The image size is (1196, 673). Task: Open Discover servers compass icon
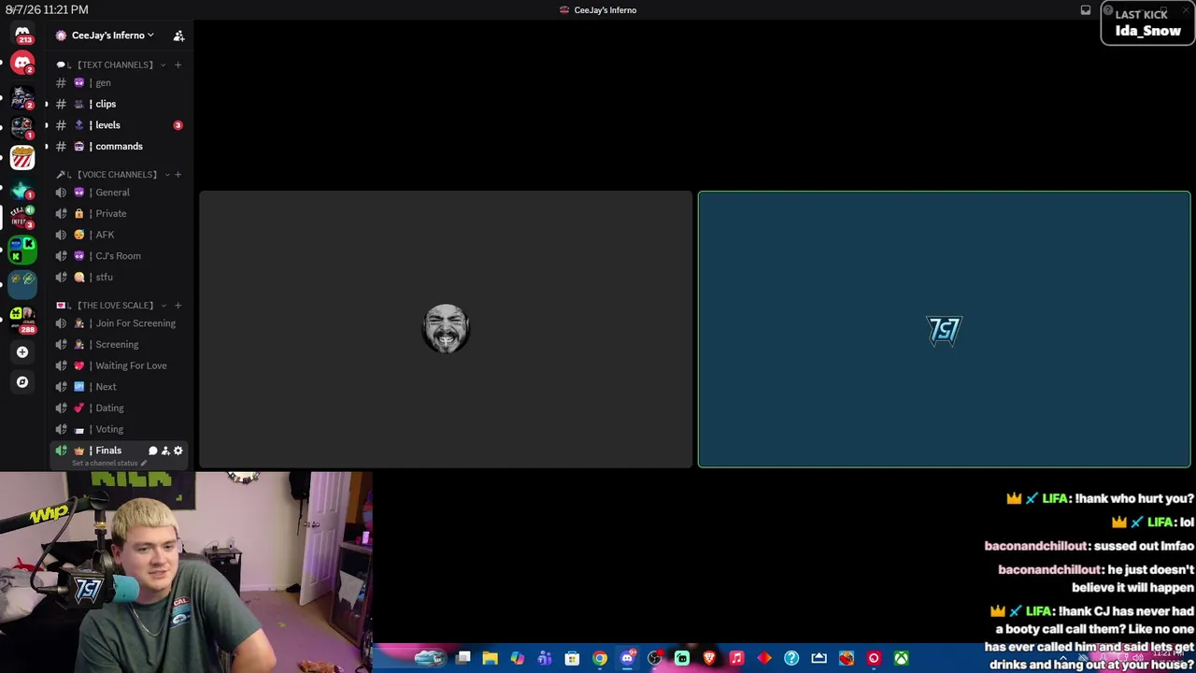(x=22, y=381)
